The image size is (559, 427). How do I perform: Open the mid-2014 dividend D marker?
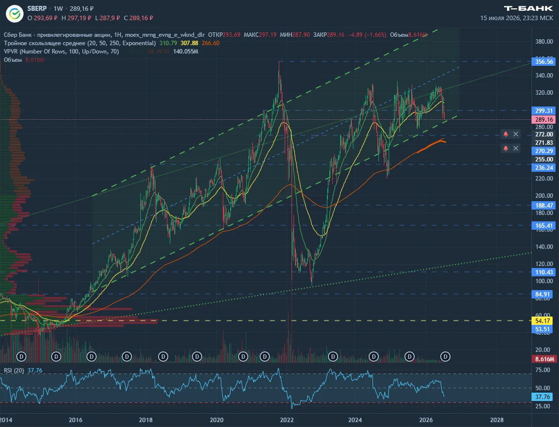22,356
